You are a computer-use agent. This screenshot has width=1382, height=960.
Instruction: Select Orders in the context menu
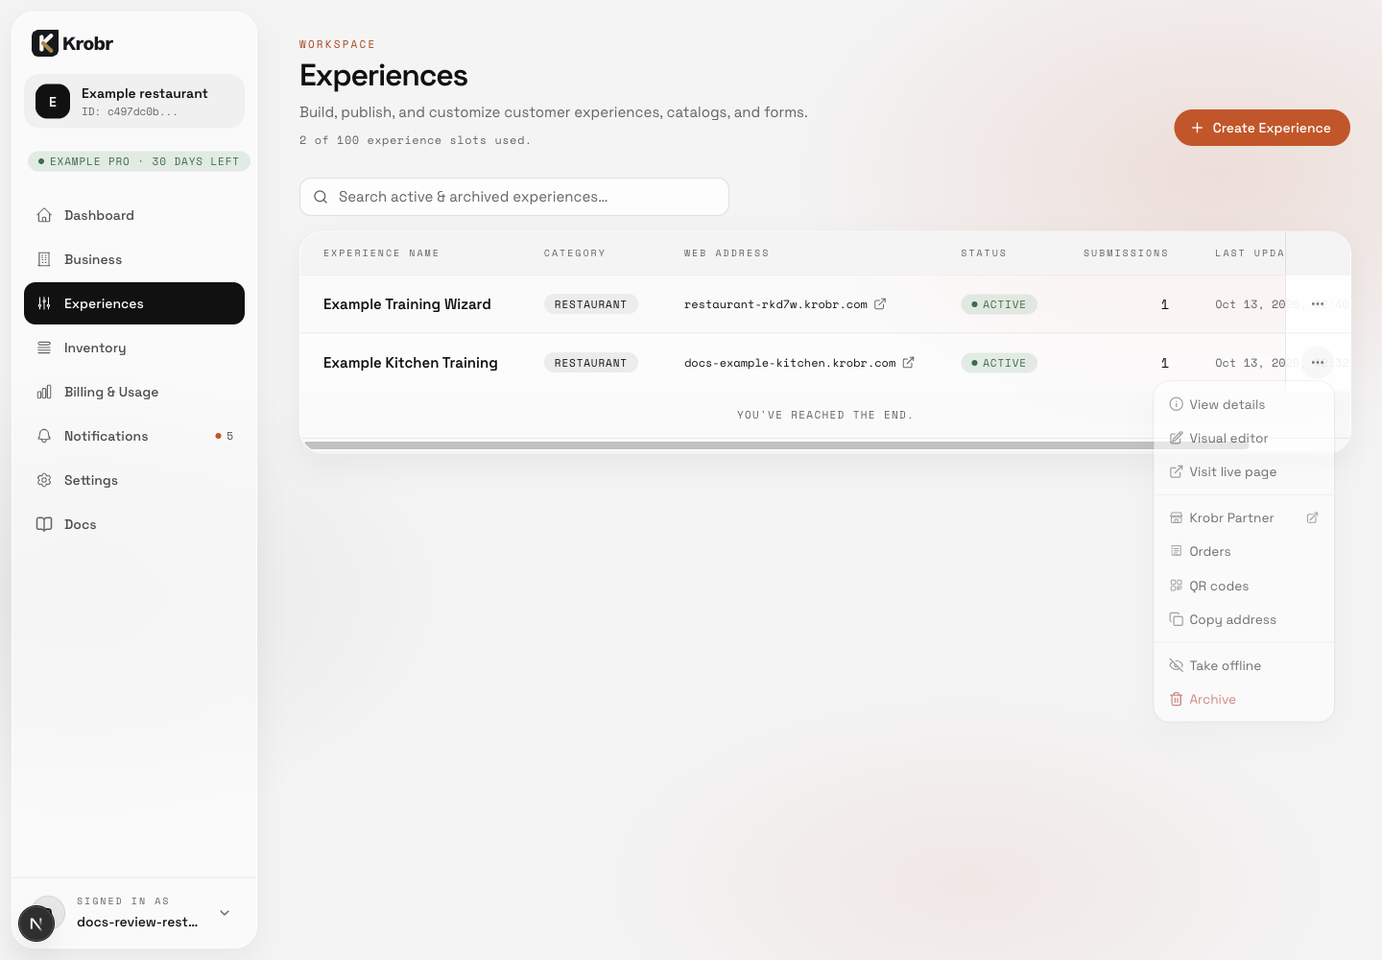tap(1244, 551)
